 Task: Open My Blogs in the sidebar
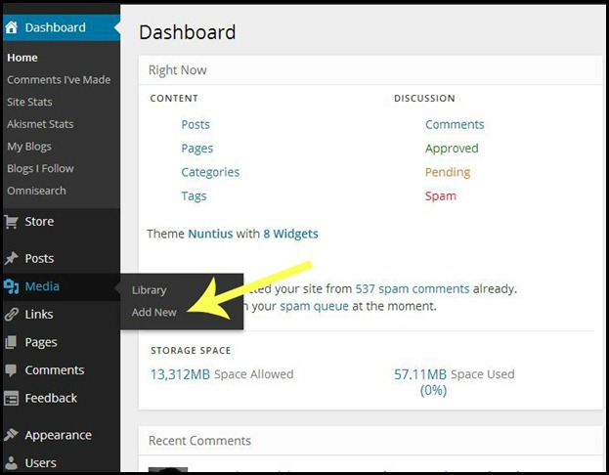point(29,147)
